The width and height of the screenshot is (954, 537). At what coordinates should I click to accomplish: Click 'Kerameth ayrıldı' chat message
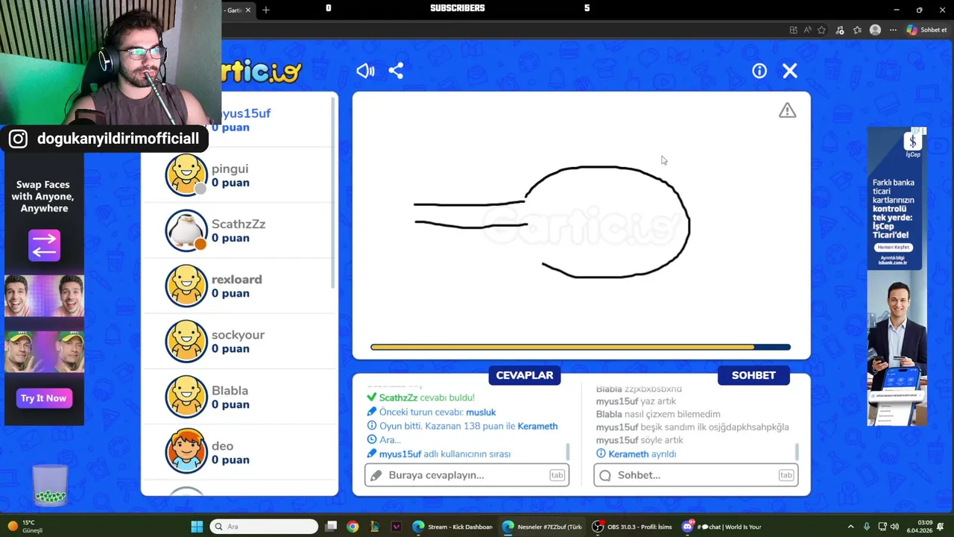point(636,453)
